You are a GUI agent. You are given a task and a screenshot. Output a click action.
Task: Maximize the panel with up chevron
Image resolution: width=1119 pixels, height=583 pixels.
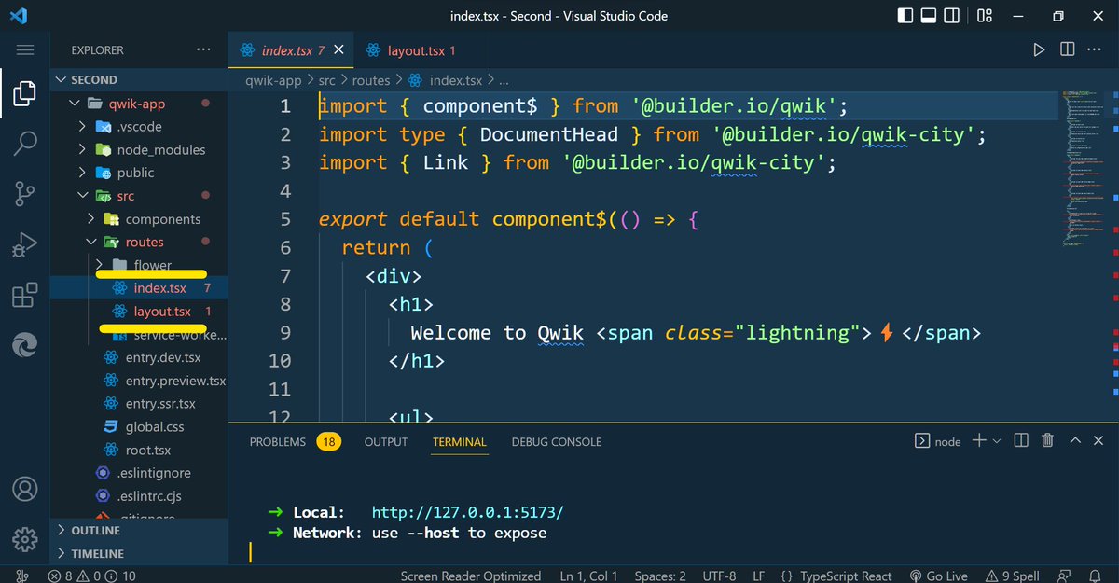1074,440
